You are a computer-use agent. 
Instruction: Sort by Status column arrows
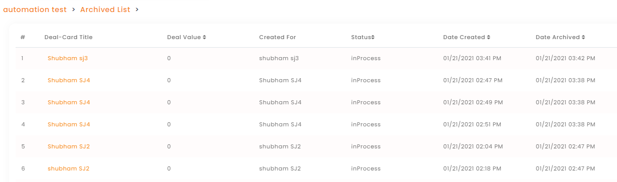tap(373, 37)
